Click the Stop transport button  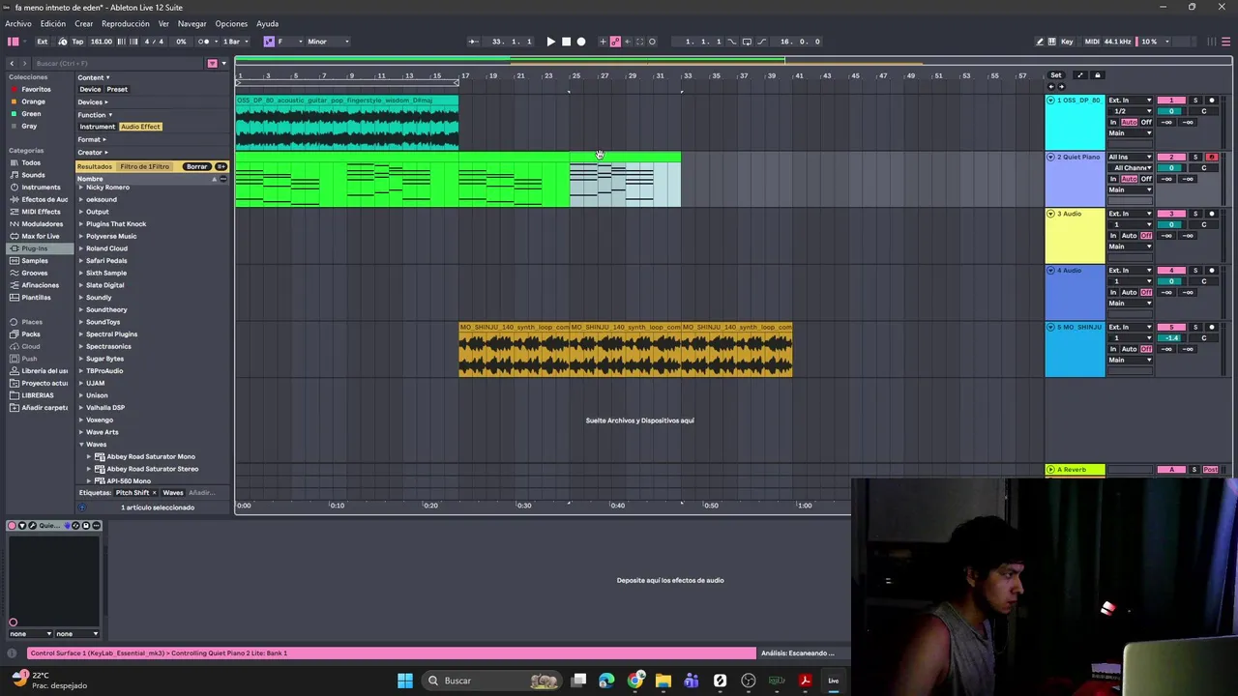coord(566,42)
